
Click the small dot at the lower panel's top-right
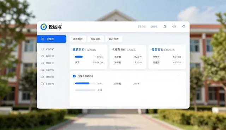(178, 76)
